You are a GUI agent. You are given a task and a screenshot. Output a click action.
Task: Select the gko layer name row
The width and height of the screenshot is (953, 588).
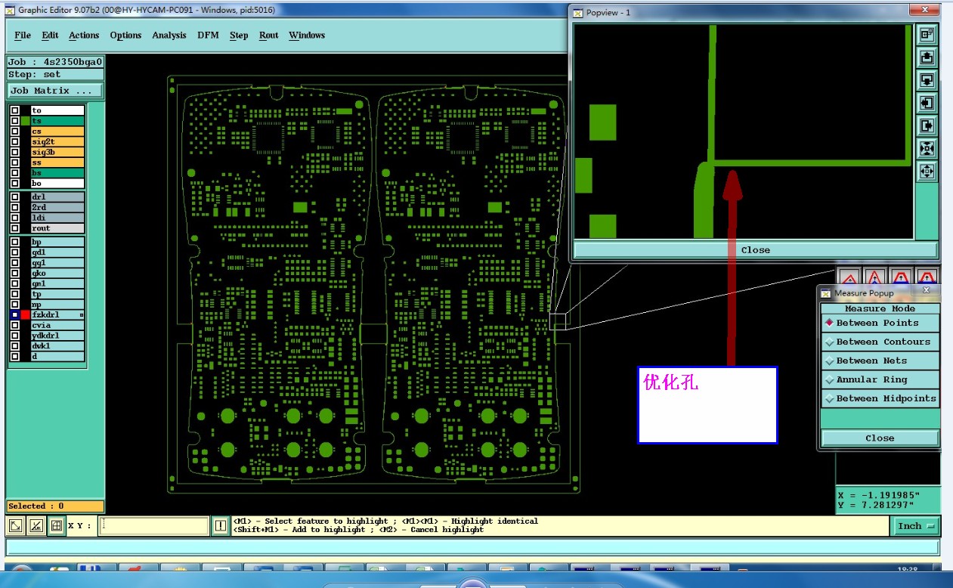pyautogui.click(x=57, y=274)
